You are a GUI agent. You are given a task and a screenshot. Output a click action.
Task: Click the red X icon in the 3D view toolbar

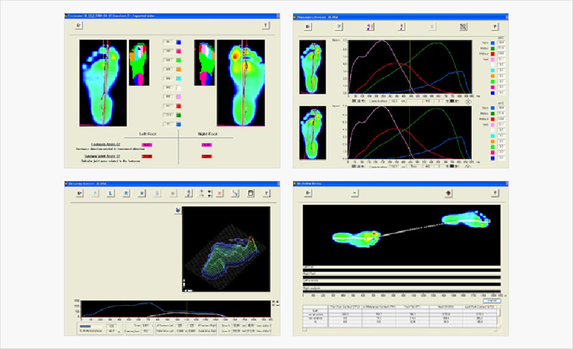click(x=220, y=193)
